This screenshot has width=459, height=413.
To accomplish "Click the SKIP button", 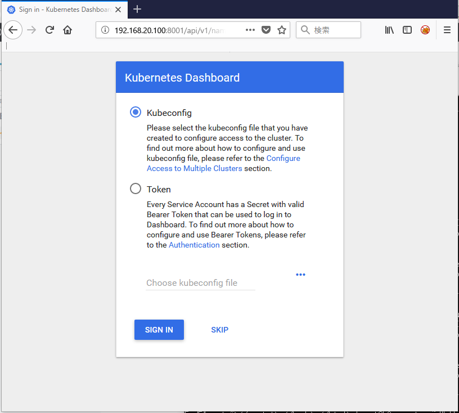I will 220,330.
